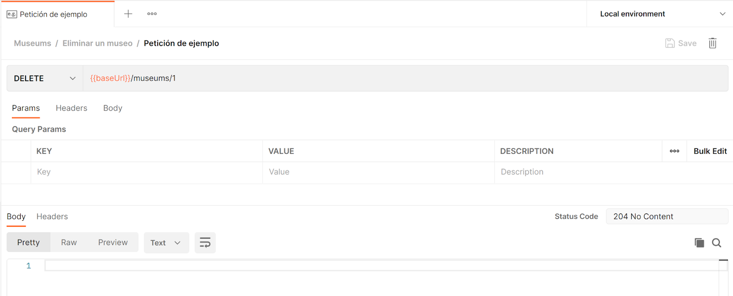Select the Pretty response view
The image size is (733, 296).
[x=28, y=242]
